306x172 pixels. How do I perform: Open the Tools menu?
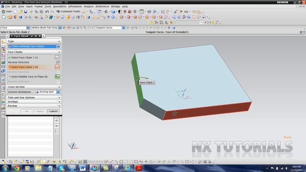48,6
